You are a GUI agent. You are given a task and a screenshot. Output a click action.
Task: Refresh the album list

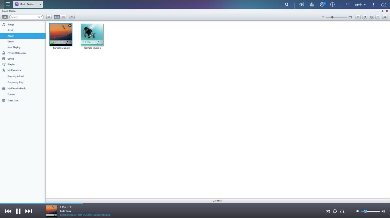358,17
